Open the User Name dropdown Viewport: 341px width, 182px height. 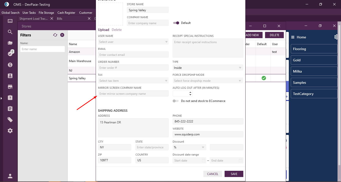pyautogui.click(x=133, y=42)
